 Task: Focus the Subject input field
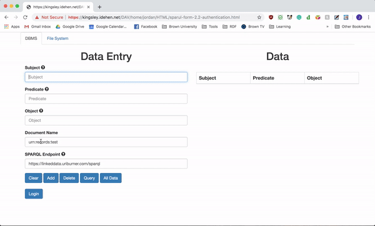[x=106, y=77]
